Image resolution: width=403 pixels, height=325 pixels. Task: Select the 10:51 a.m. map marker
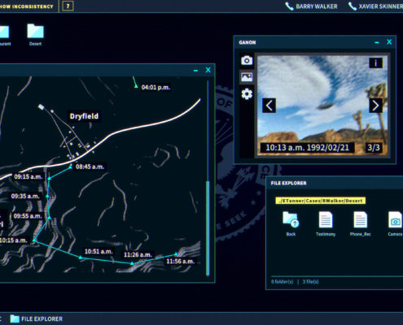click(81, 258)
